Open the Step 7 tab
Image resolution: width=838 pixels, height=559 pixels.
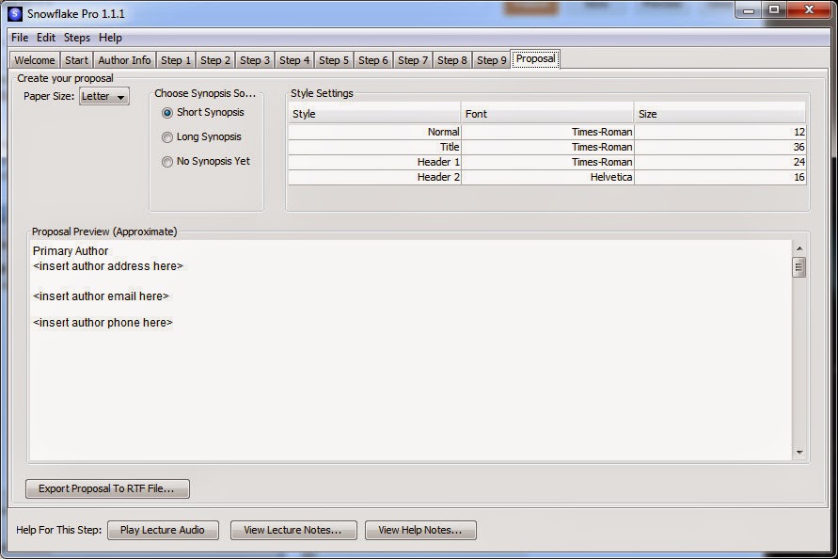(x=413, y=60)
